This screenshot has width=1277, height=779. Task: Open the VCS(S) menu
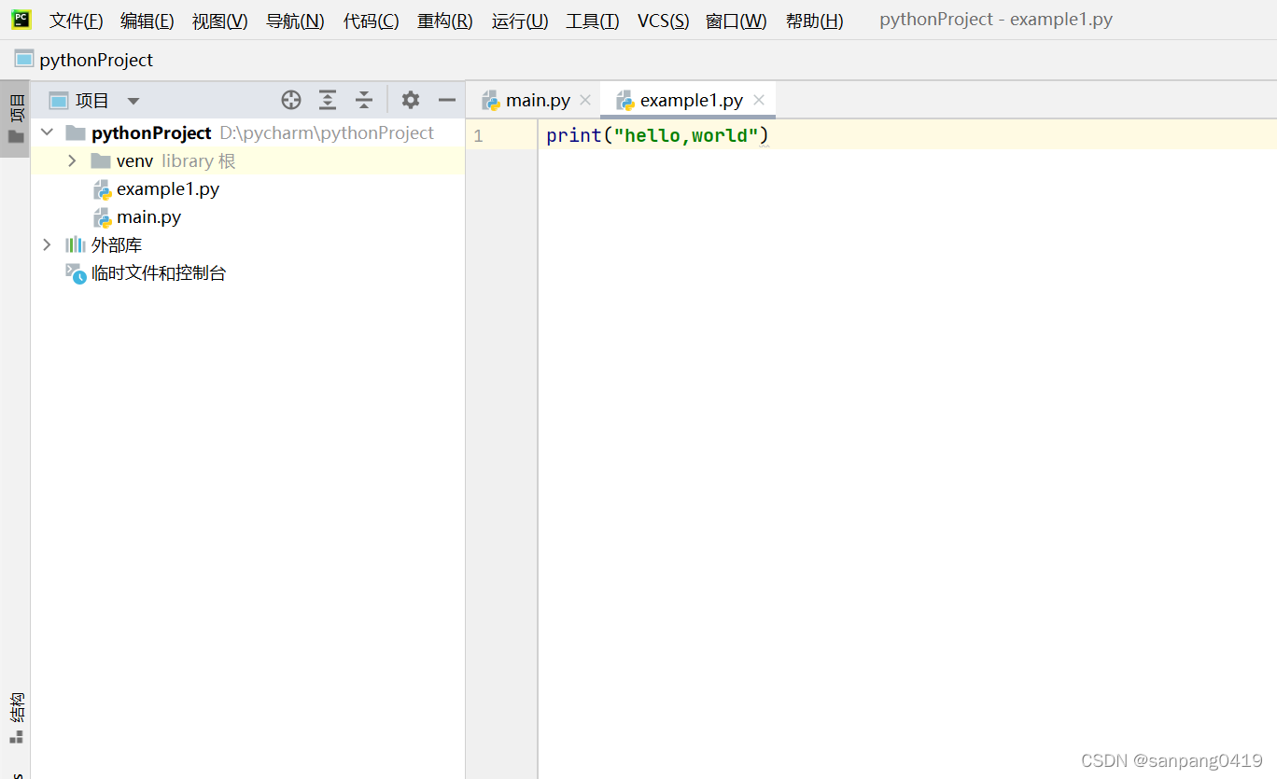pos(663,21)
